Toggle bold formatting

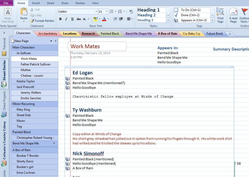pyautogui.click(x=60, y=19)
